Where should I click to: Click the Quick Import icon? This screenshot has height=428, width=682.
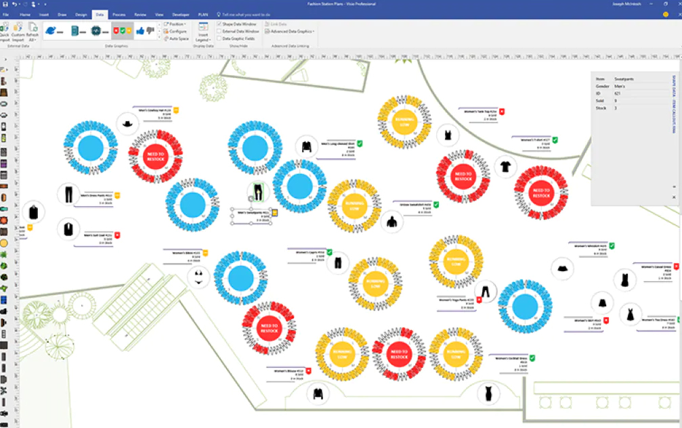(5, 31)
